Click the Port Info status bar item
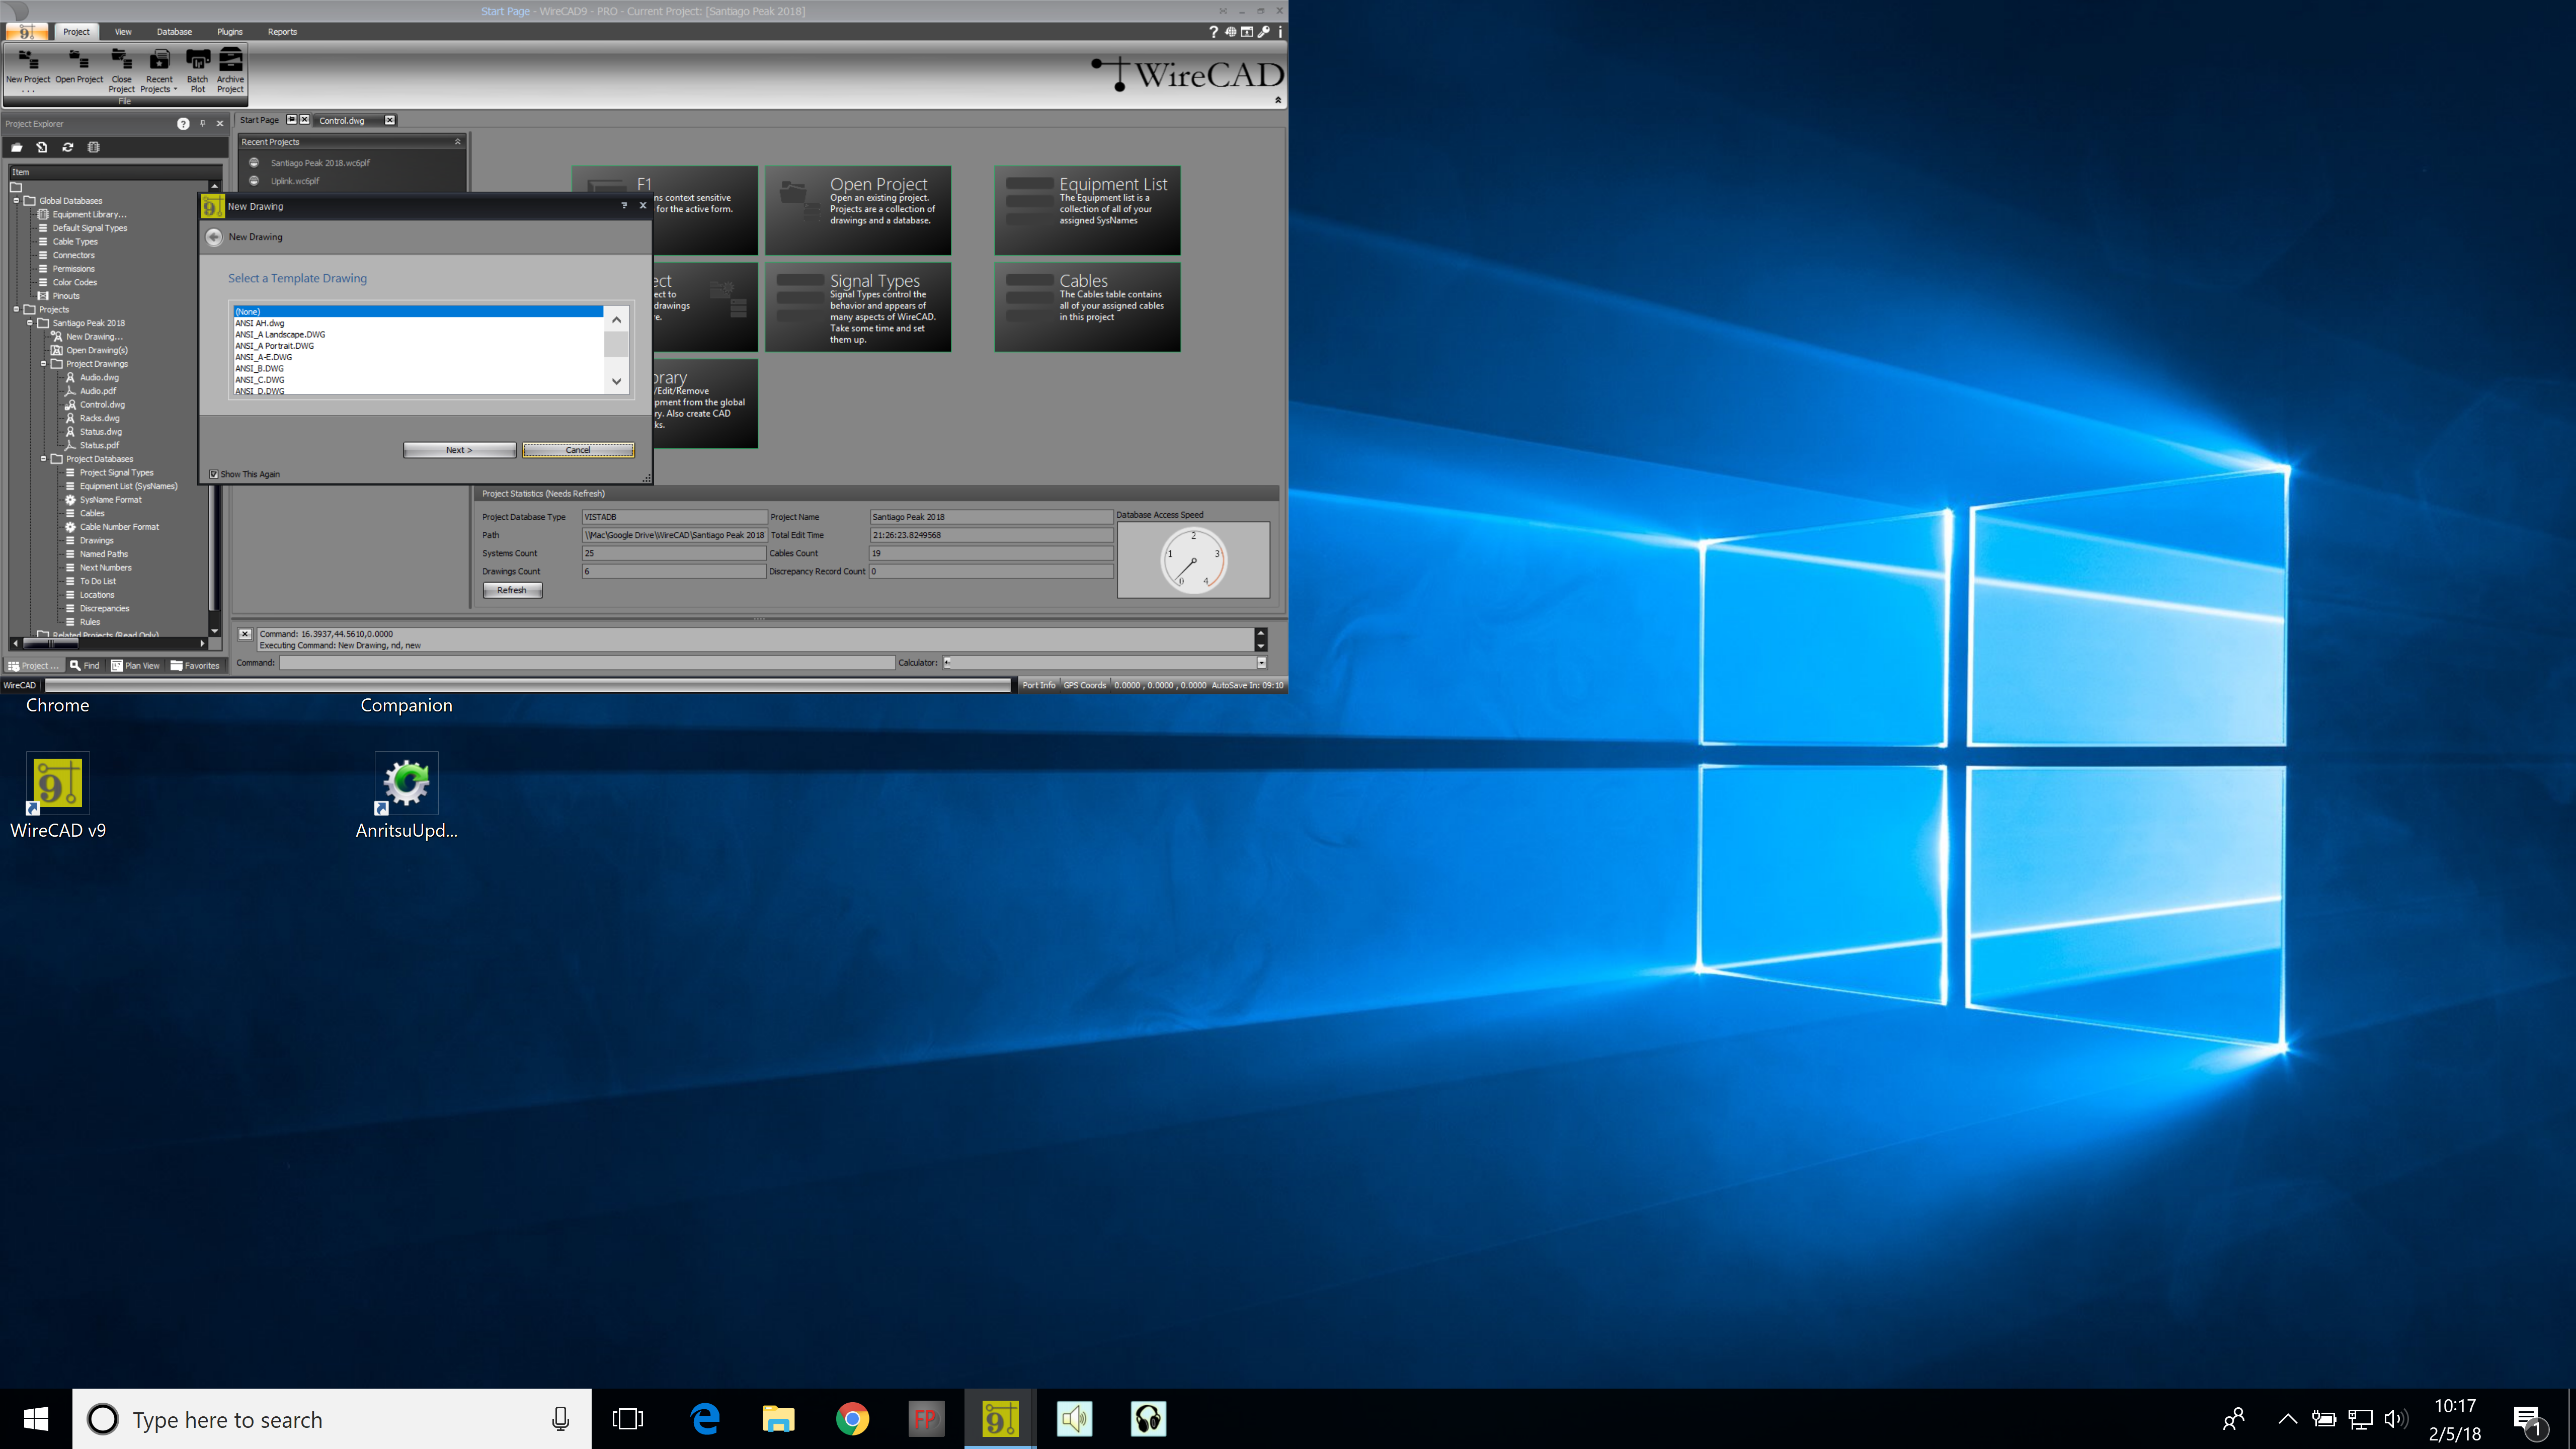This screenshot has height=1449, width=2576. 1039,685
